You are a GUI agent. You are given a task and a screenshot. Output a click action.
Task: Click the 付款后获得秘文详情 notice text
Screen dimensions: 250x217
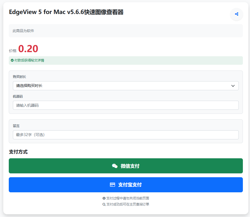[x=29, y=60]
